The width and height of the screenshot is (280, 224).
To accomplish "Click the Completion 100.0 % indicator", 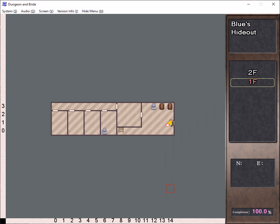I will click(x=252, y=212).
